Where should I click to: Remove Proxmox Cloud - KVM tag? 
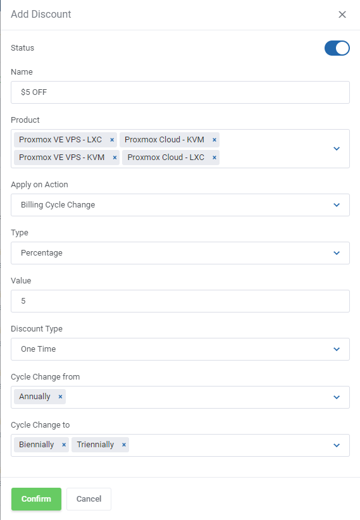(x=214, y=140)
